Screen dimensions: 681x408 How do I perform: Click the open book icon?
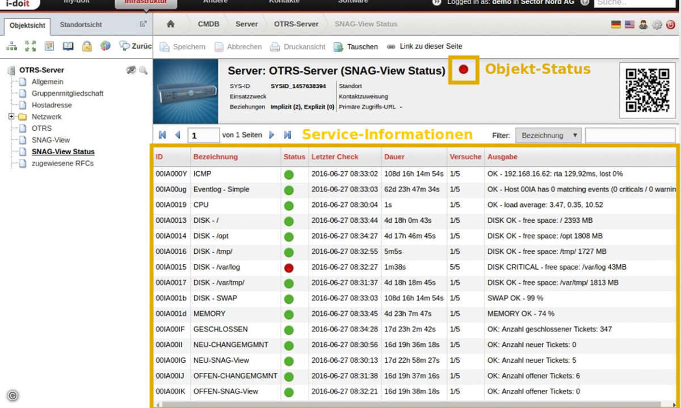pos(68,46)
